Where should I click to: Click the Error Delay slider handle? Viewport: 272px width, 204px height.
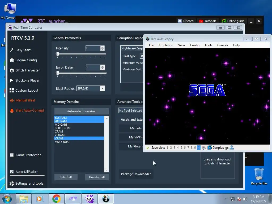pos(58,73)
